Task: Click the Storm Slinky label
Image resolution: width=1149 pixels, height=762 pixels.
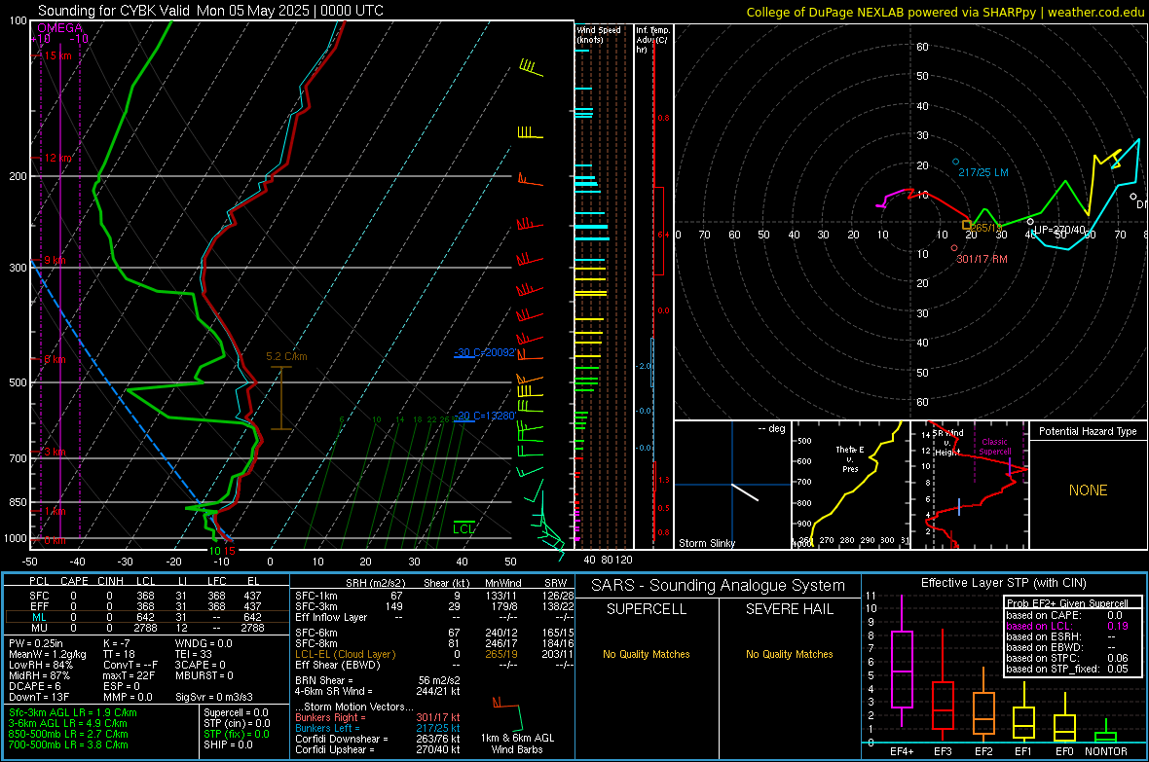Action: coord(706,543)
